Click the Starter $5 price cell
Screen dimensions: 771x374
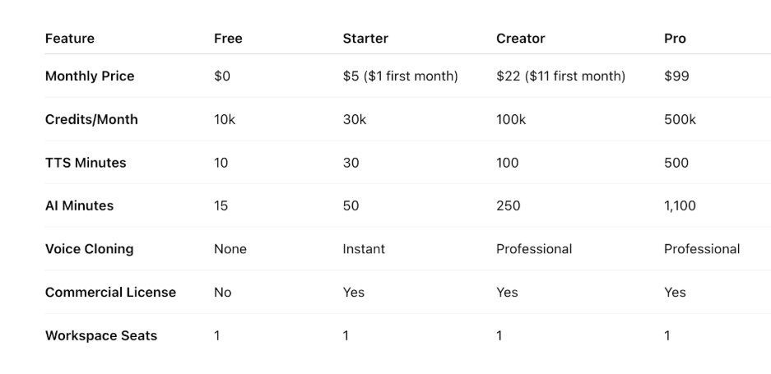click(400, 76)
